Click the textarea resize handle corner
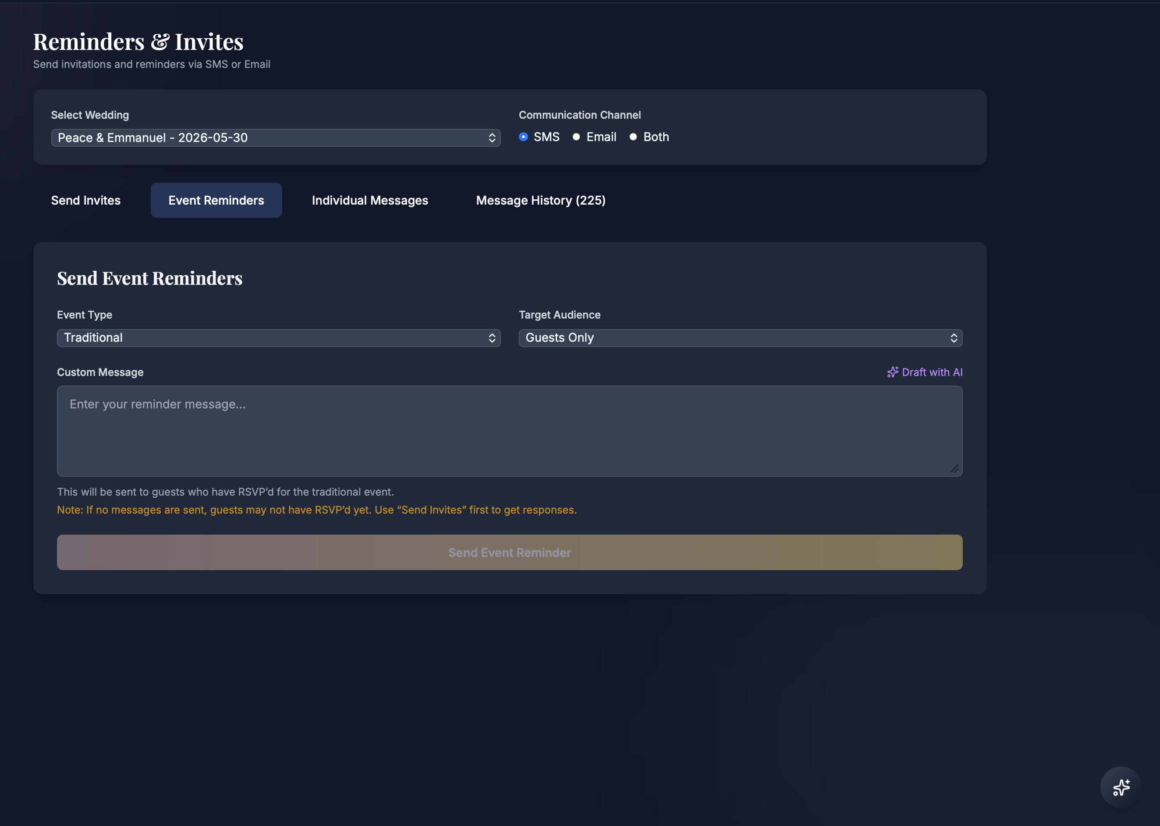This screenshot has width=1160, height=826. (954, 469)
